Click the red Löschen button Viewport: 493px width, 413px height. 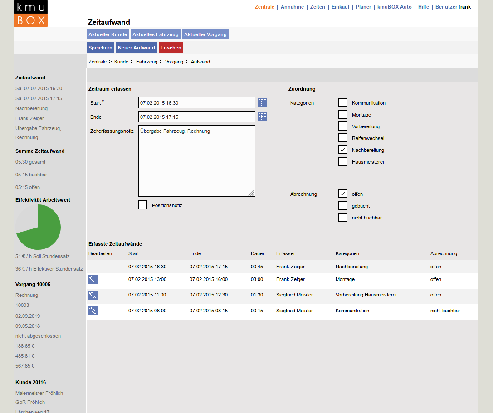click(x=171, y=48)
